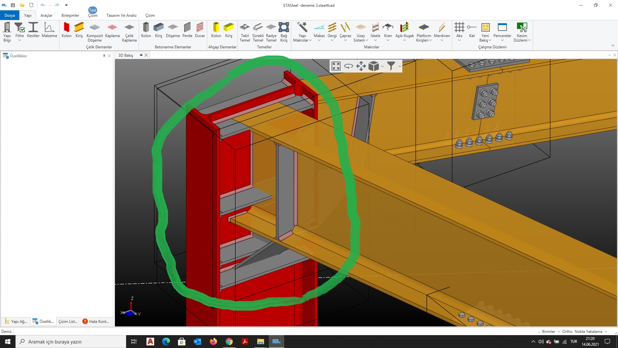Toggle pin on Özellikler panel

[x=104, y=56]
